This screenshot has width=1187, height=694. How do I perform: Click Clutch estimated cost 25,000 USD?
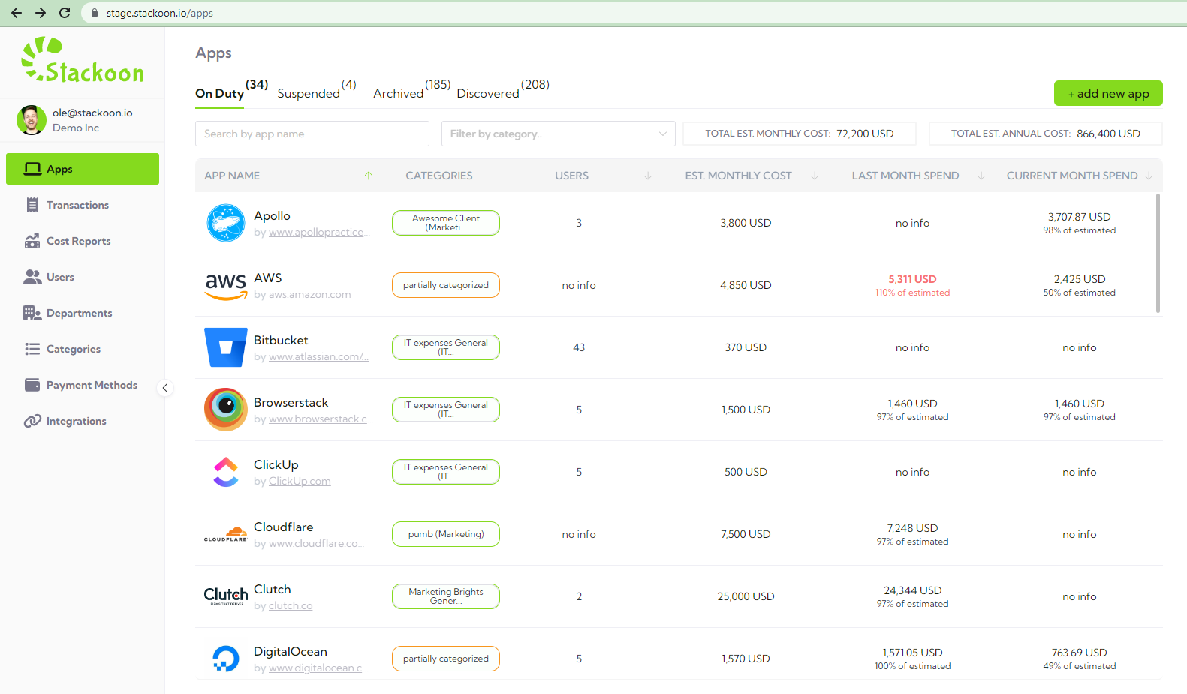pos(746,596)
